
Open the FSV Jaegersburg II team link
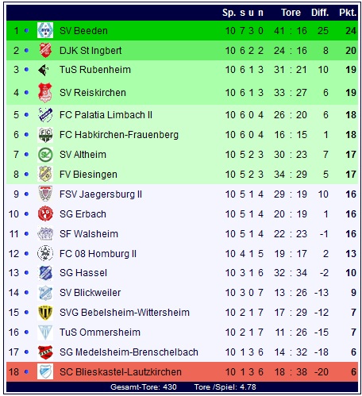(101, 194)
